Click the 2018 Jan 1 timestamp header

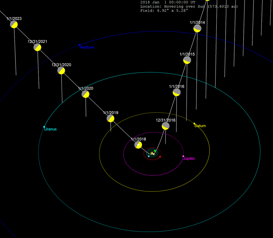(167, 2)
